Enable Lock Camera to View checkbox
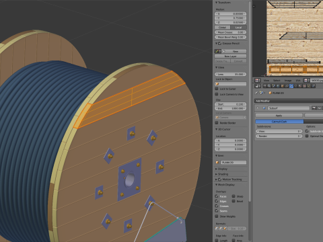 tap(217, 94)
